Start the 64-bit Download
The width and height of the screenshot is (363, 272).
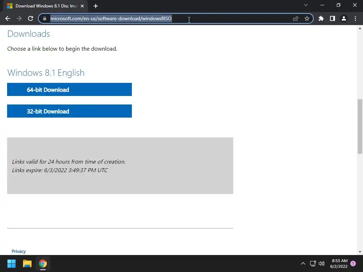pos(69,90)
